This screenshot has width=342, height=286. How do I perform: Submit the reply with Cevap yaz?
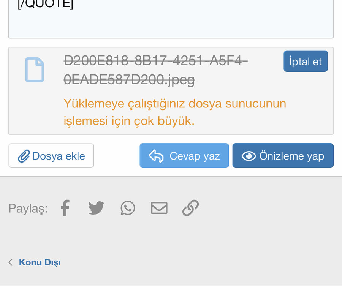click(184, 156)
